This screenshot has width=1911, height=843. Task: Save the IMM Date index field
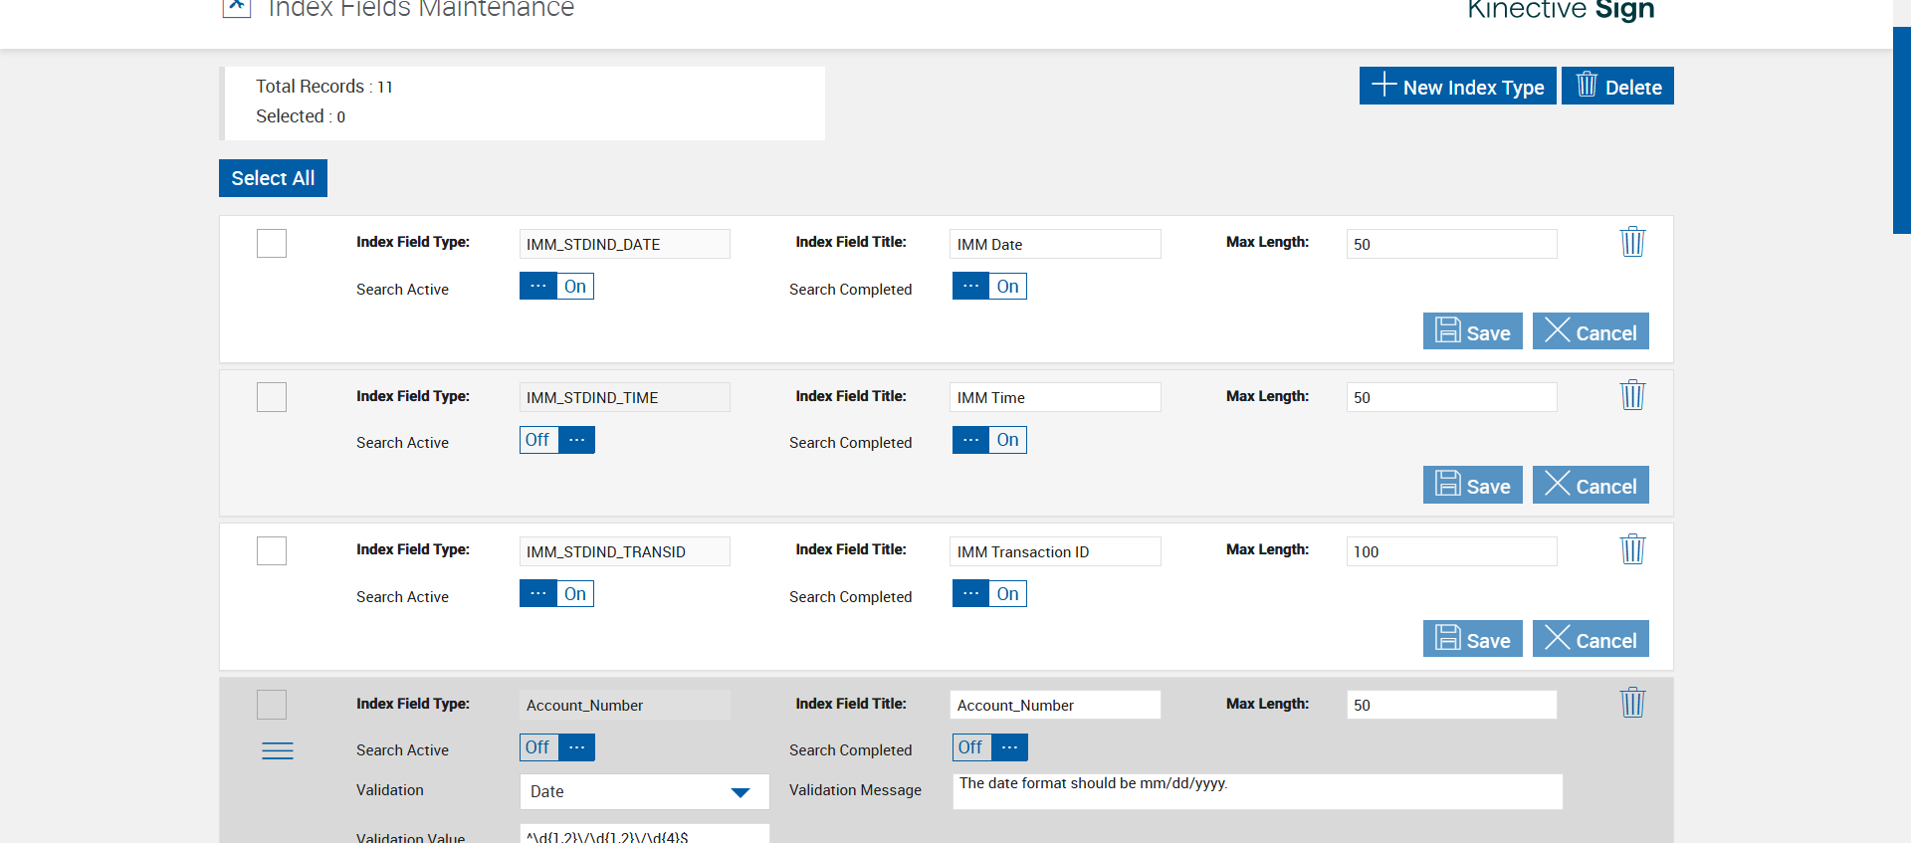click(1472, 331)
